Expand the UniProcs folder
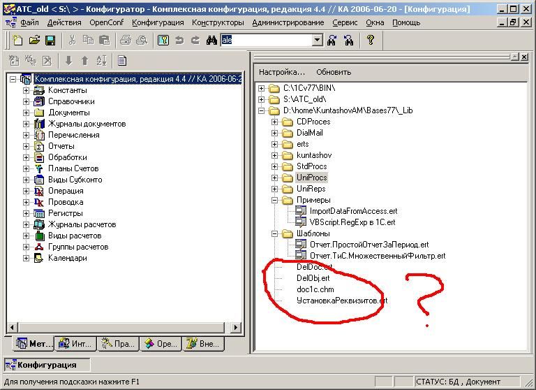The image size is (536, 390). click(274, 178)
